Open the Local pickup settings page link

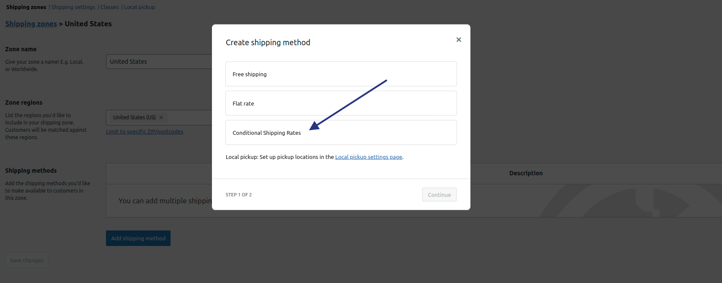point(368,157)
